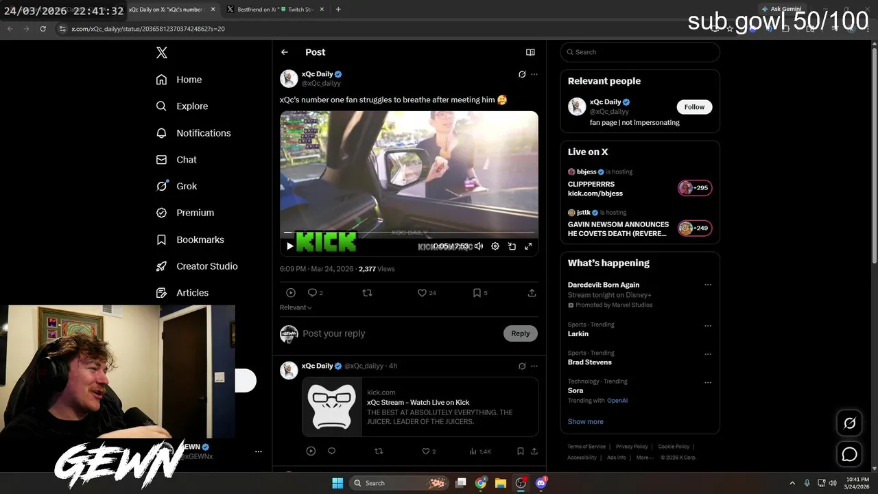Seek using the video progress bar
The width and height of the screenshot is (878, 494).
(409, 233)
